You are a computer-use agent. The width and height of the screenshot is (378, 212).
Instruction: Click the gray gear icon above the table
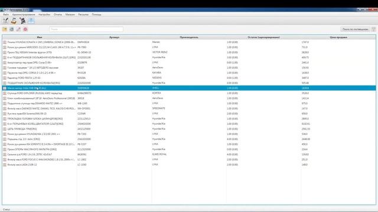tap(12, 29)
